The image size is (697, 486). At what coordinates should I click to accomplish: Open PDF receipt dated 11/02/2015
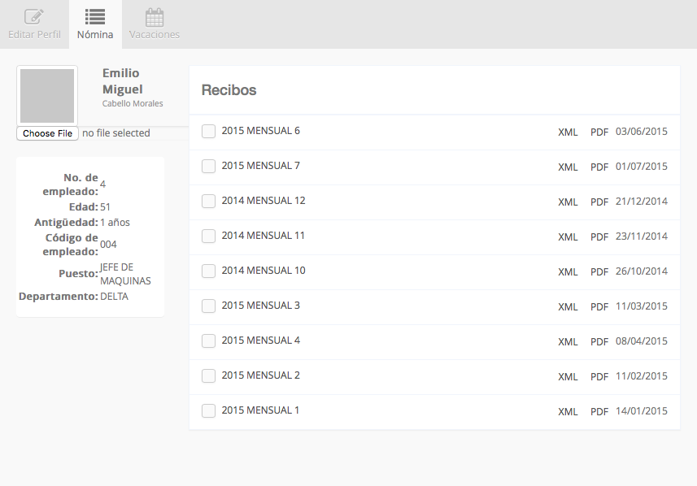point(599,377)
